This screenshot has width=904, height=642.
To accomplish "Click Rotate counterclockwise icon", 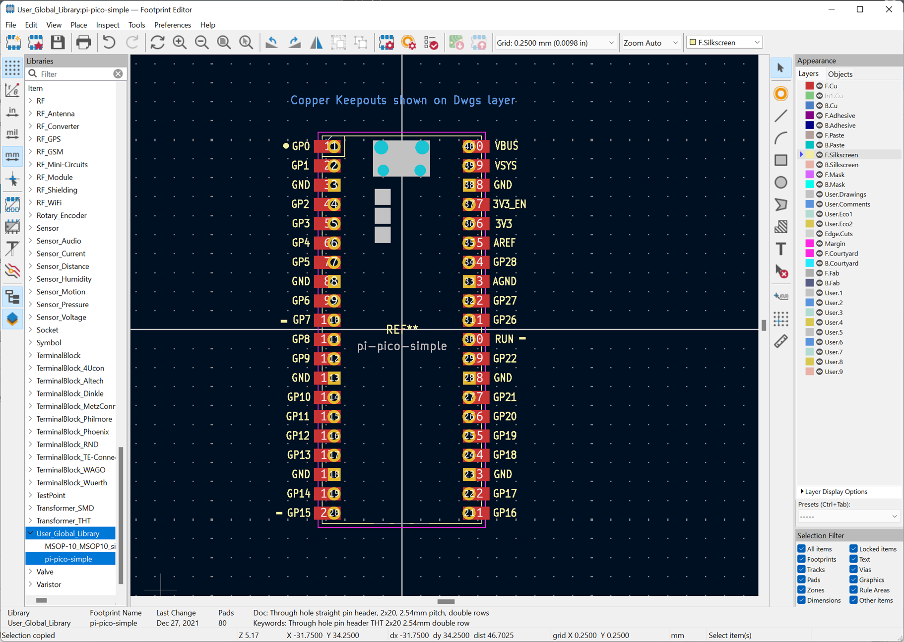I will pyautogui.click(x=271, y=43).
